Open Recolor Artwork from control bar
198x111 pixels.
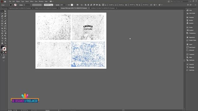coord(77,5)
